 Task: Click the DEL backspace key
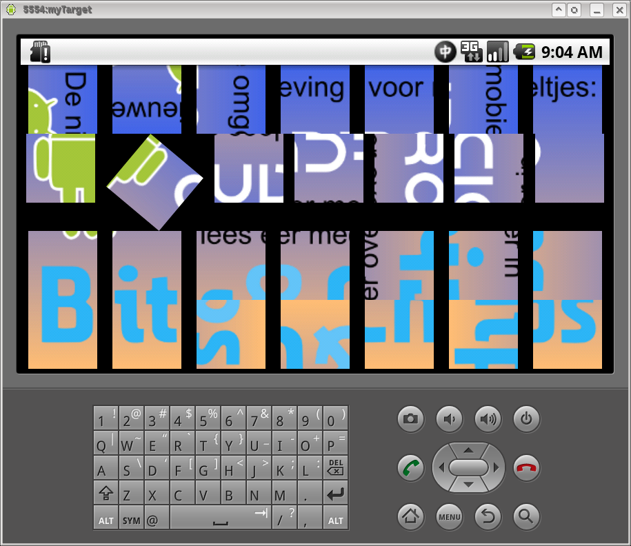pos(336,467)
